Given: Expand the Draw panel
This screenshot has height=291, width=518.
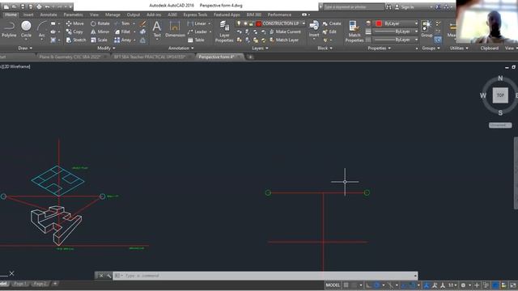Looking at the screenshot, I should point(25,48).
